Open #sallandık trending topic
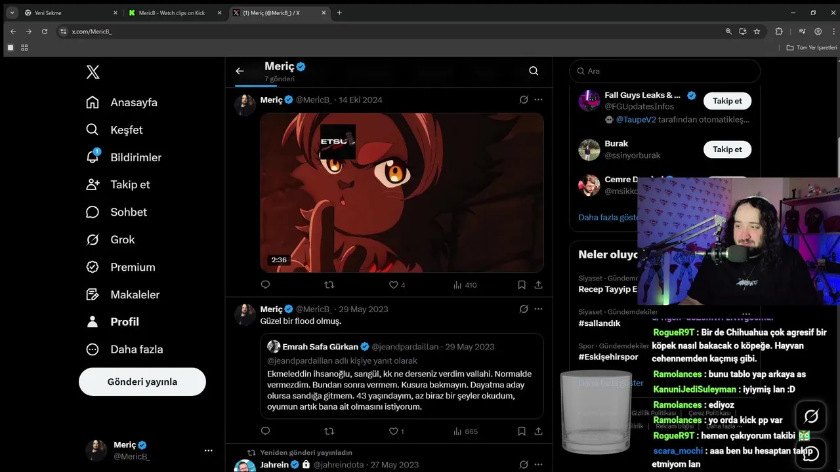 [x=599, y=323]
